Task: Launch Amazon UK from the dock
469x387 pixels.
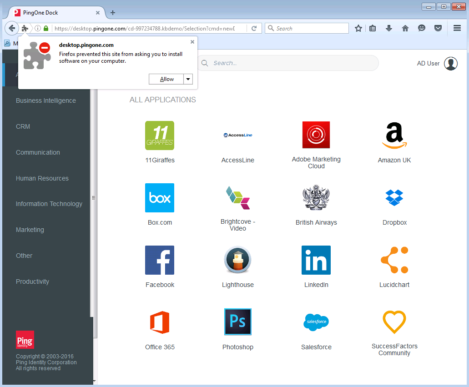Action: (394, 135)
